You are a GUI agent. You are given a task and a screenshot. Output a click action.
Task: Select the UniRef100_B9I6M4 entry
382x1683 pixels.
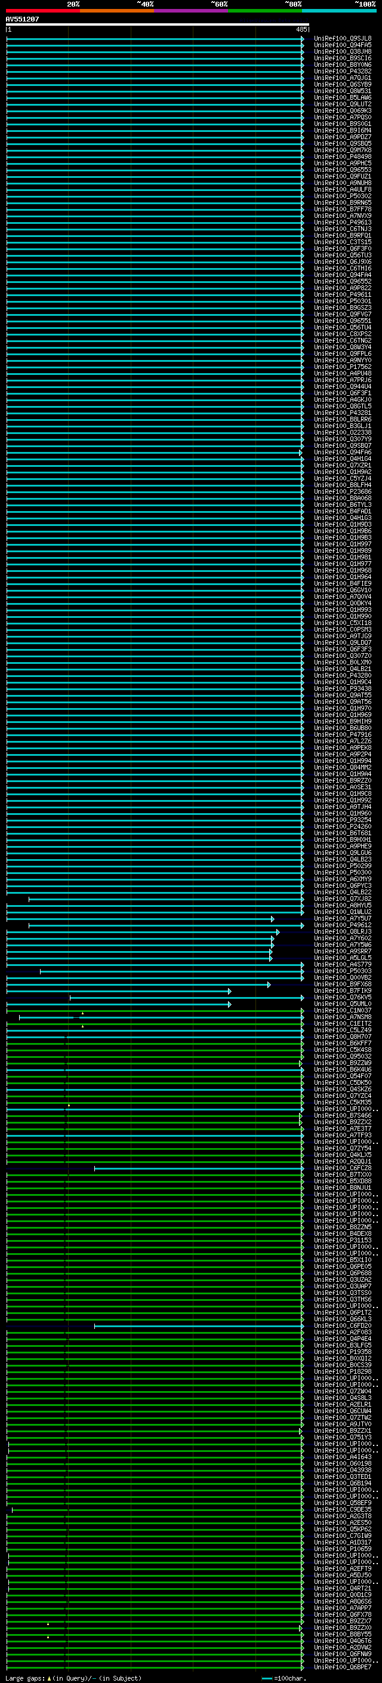[343, 130]
